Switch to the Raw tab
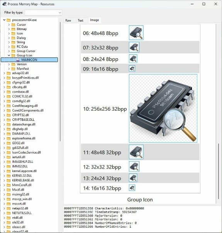 pyautogui.click(x=68, y=20)
